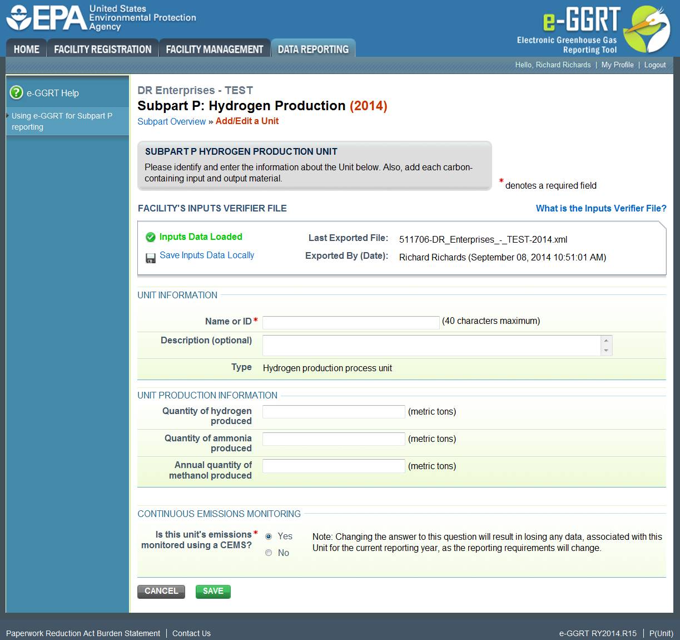The height and width of the screenshot is (640, 680).
Task: Click the Logout link
Action: point(655,65)
